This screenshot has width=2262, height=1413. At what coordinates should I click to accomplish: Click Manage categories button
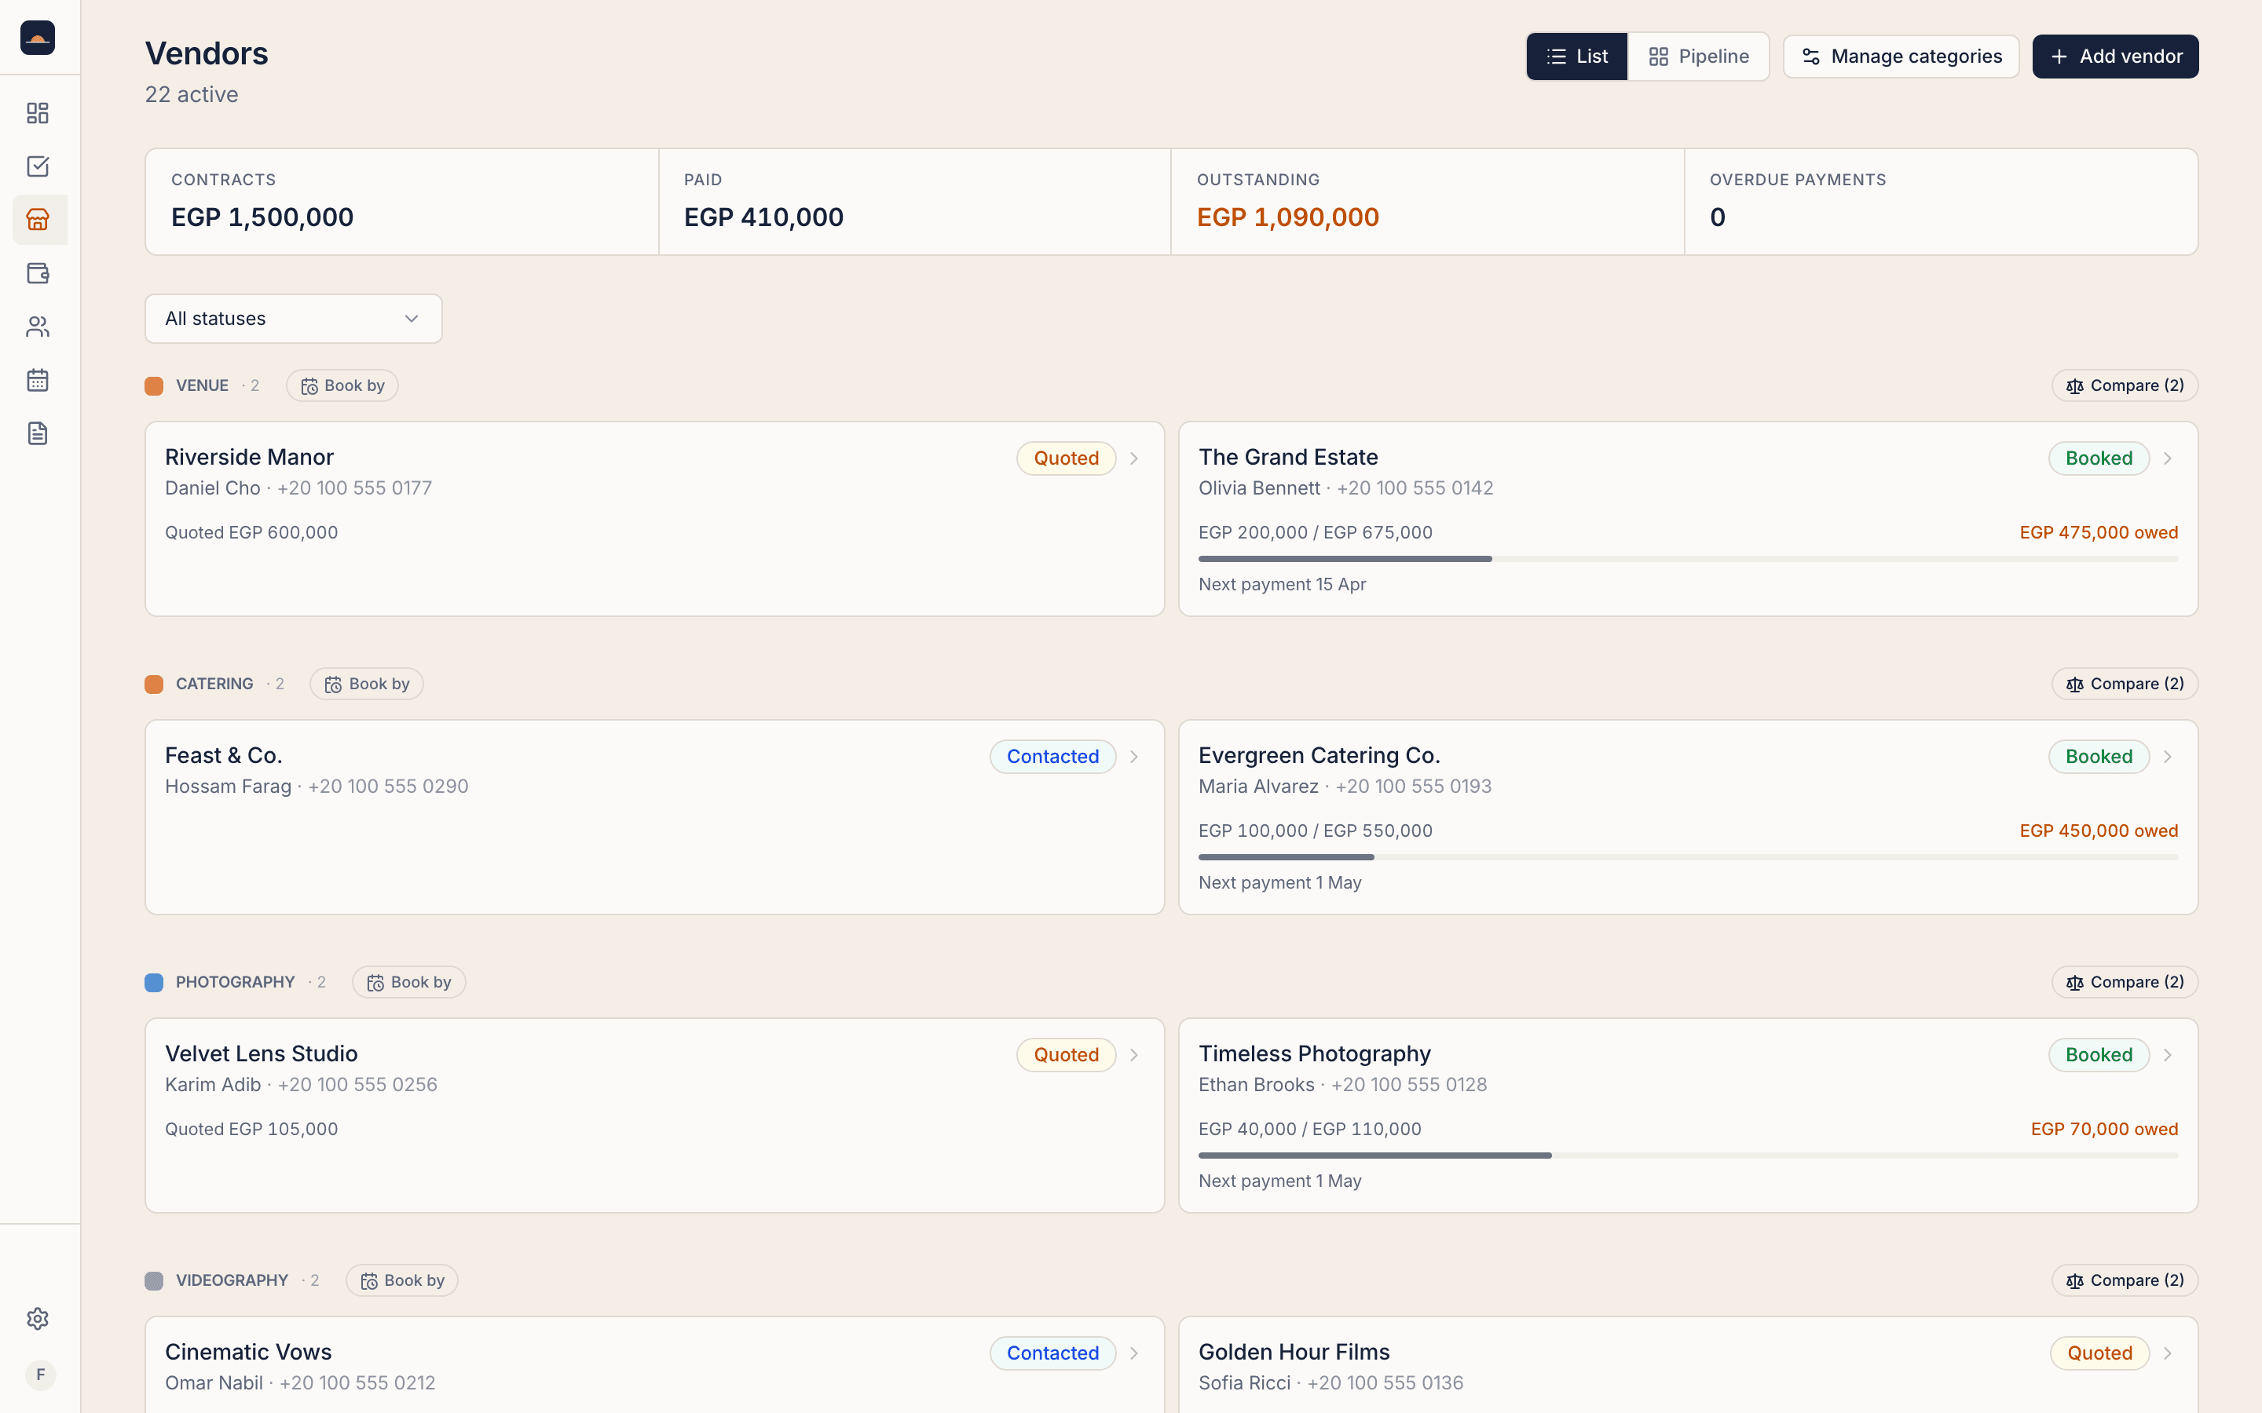coord(1900,56)
